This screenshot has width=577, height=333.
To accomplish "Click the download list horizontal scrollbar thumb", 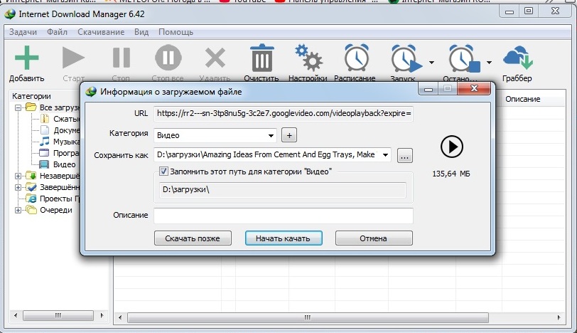I will 308,317.
